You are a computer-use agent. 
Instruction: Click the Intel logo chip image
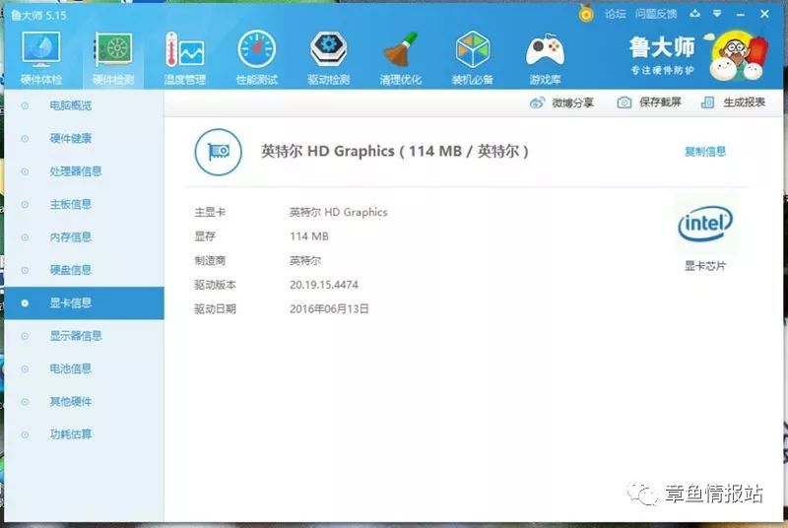705,224
